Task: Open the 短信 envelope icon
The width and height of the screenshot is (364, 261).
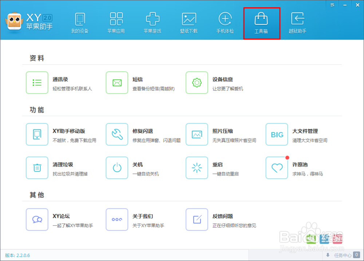Action: pyautogui.click(x=117, y=83)
